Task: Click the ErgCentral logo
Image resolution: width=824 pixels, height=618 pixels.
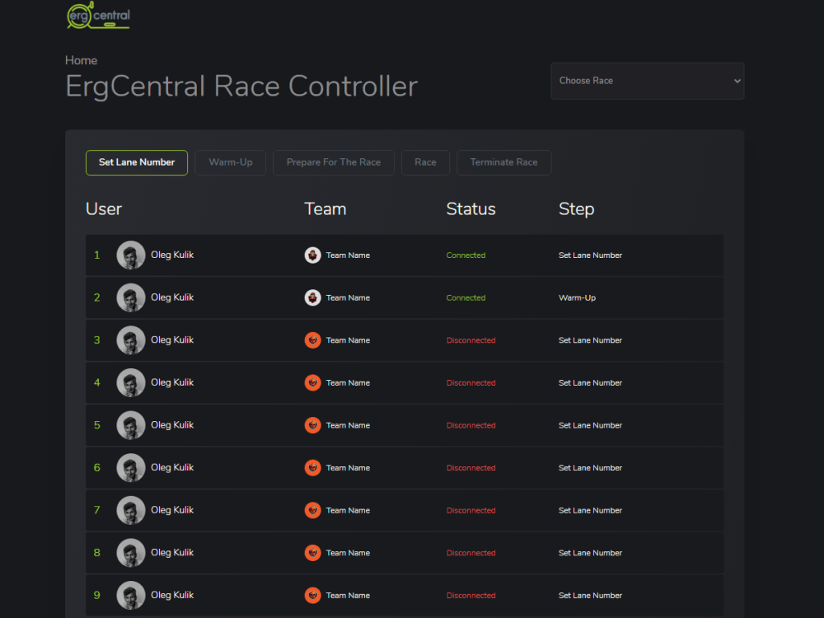Action: point(98,15)
